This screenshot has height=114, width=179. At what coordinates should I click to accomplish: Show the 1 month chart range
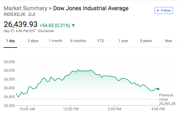click(55, 41)
